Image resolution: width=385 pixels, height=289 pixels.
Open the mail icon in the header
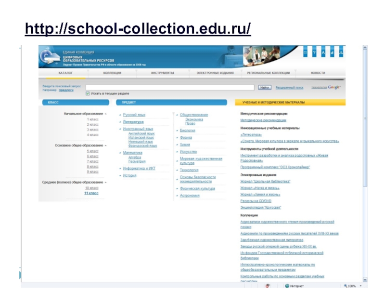[305, 53]
